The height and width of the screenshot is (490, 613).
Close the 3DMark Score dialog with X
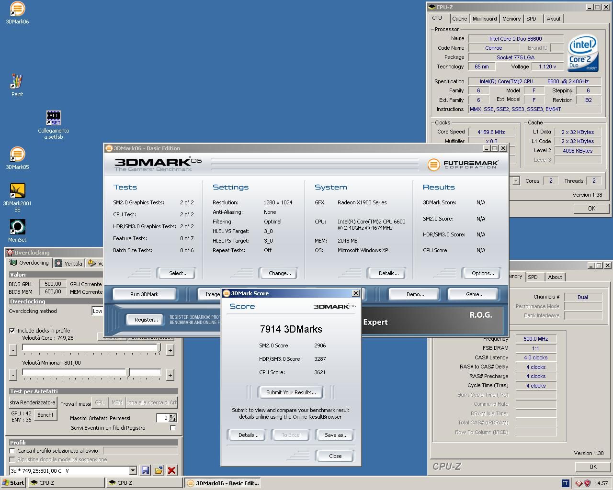pyautogui.click(x=355, y=293)
